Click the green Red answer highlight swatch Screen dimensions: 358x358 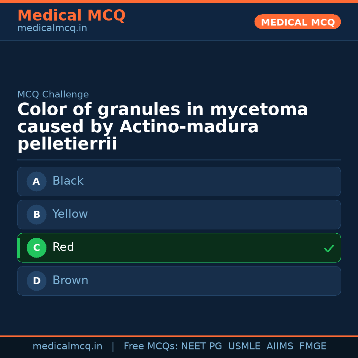(36, 248)
